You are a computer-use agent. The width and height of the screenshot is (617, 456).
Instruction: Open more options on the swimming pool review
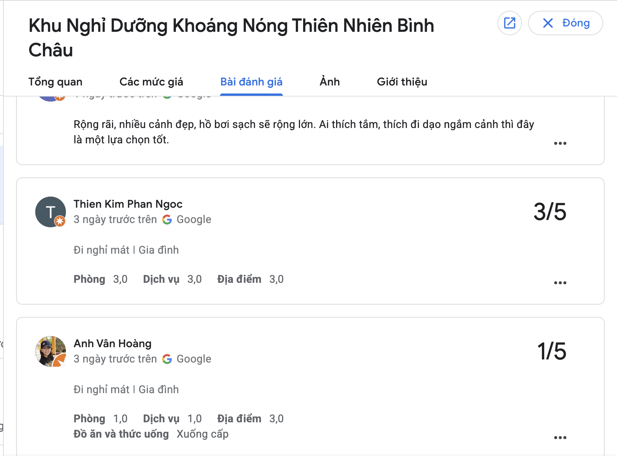coord(560,143)
